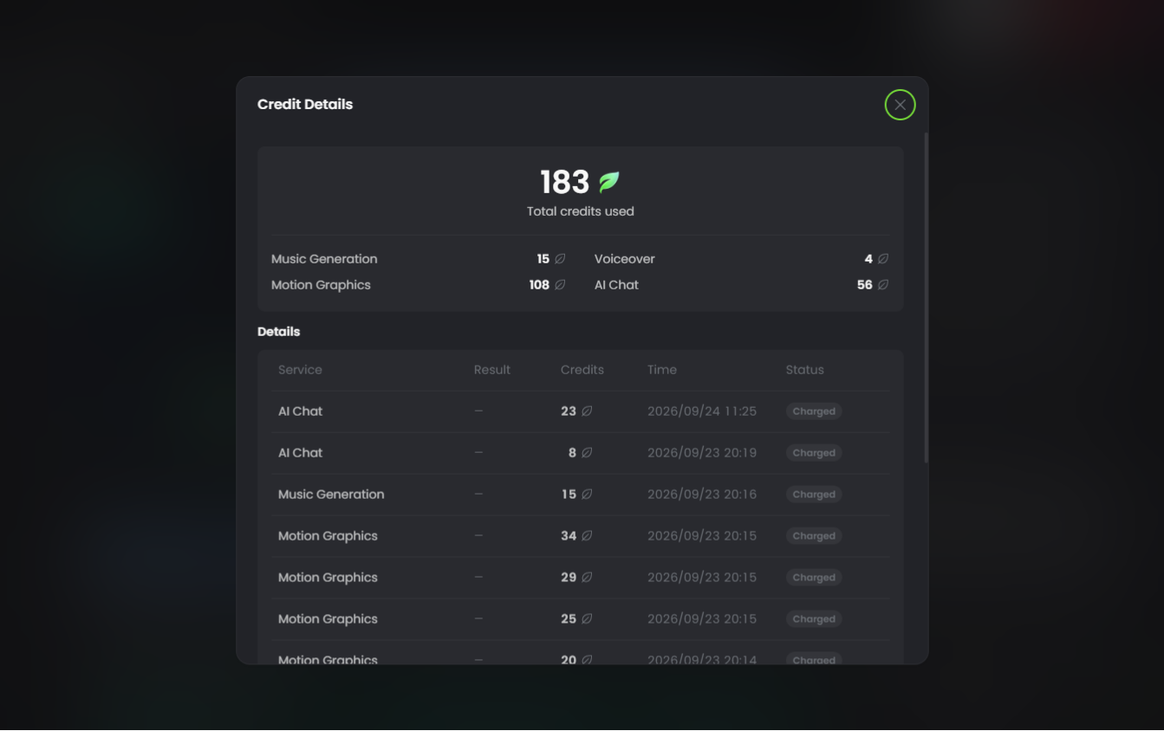Select the AI Chat row dated 2026/09/24 11:25
This screenshot has width=1164, height=731.
coord(581,411)
